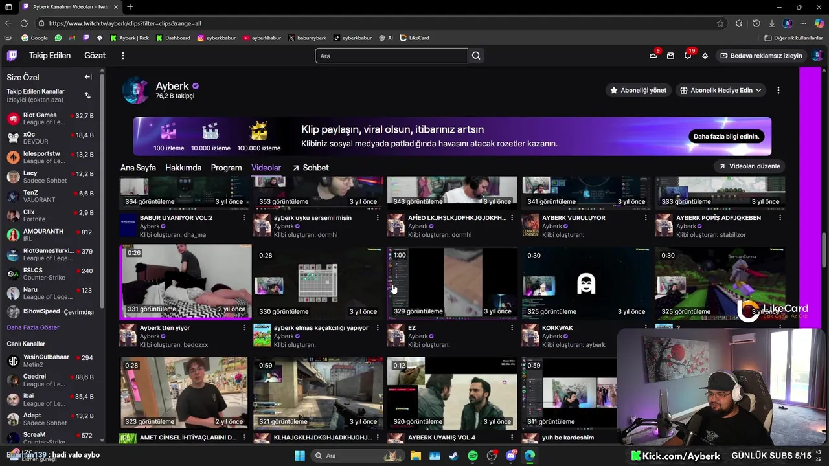Open options for EZ clip

tap(512, 328)
